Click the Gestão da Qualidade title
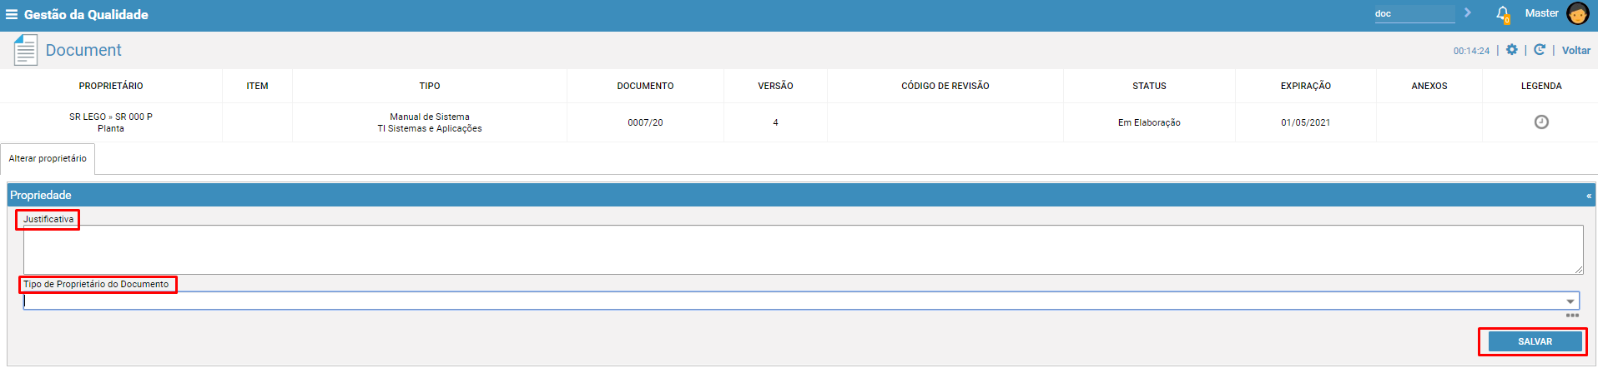1598x373 pixels. (x=86, y=14)
